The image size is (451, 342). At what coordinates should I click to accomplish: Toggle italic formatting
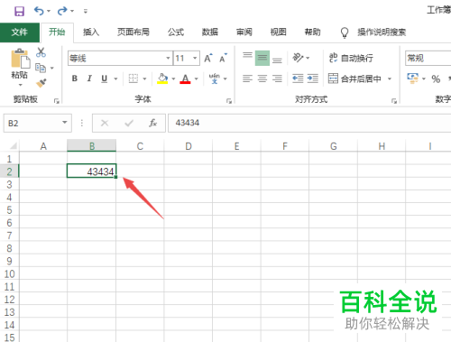pyautogui.click(x=89, y=79)
